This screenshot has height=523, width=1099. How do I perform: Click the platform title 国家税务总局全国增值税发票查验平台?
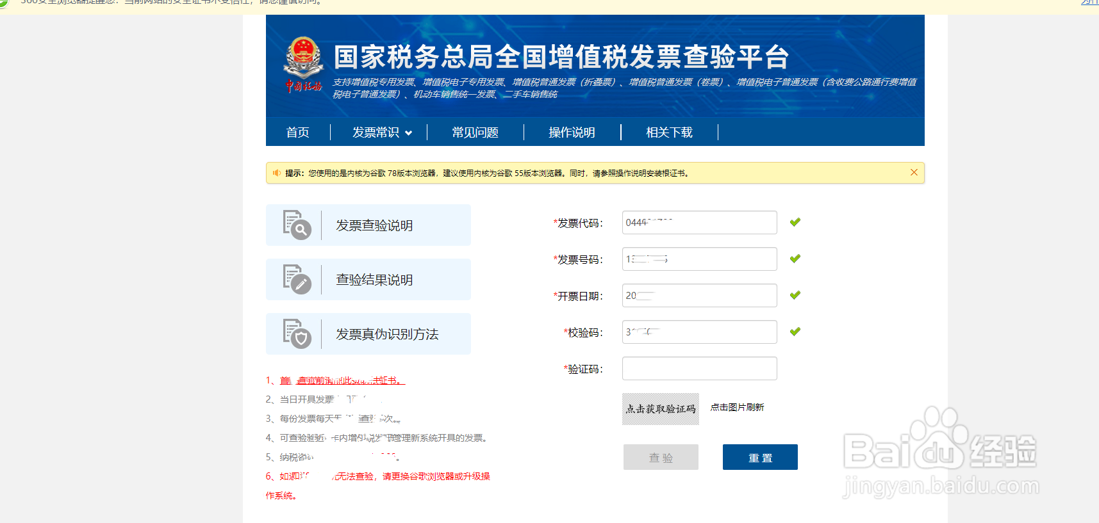[561, 57]
